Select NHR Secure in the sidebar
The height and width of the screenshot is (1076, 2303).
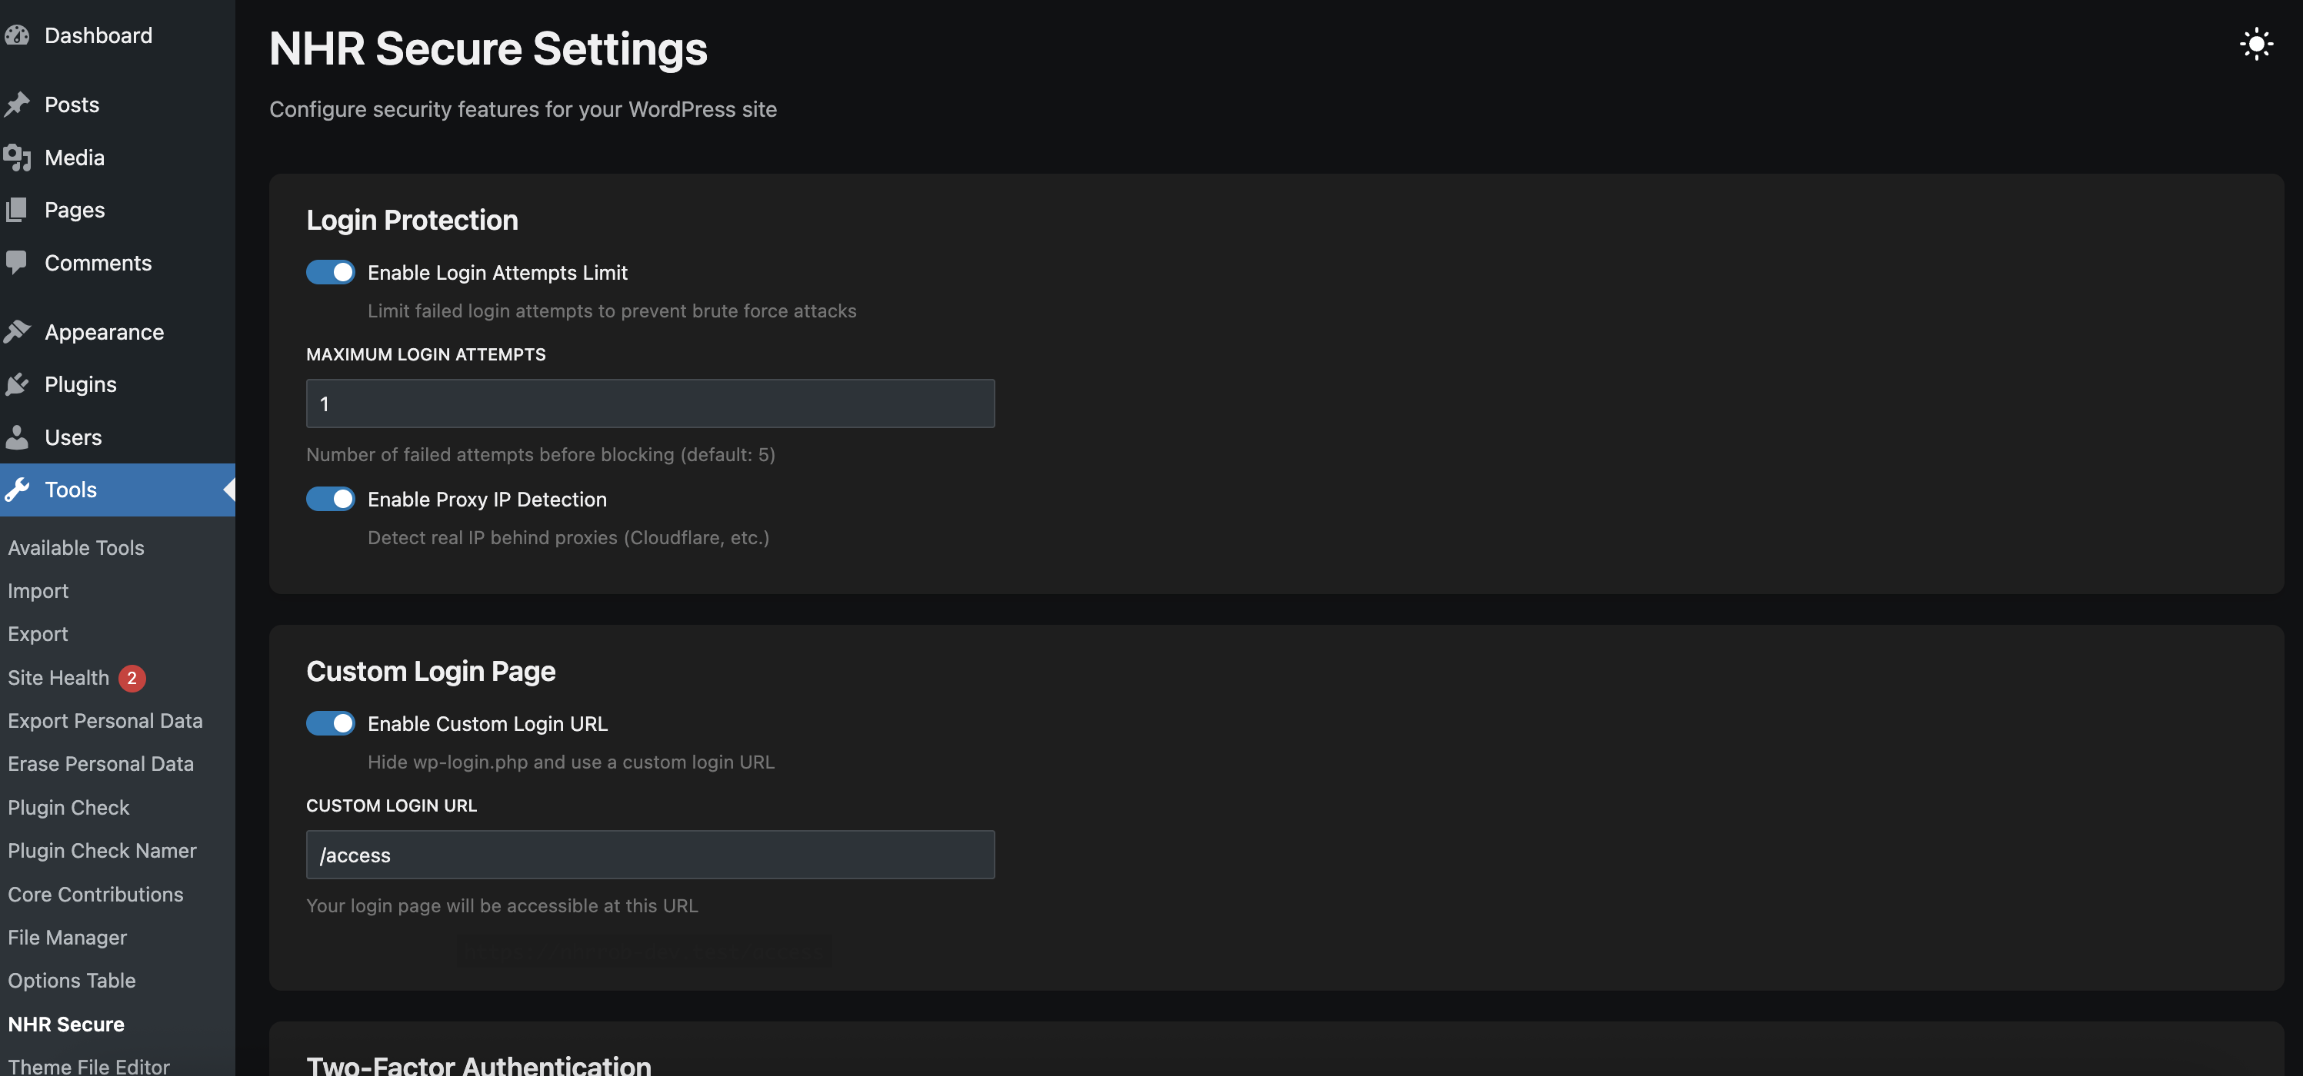[x=66, y=1025]
